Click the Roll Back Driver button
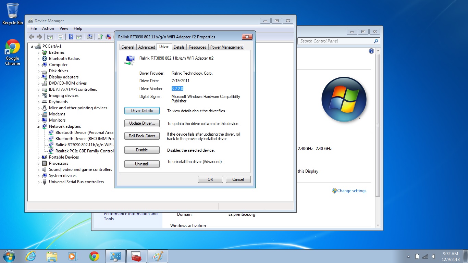 tap(142, 136)
